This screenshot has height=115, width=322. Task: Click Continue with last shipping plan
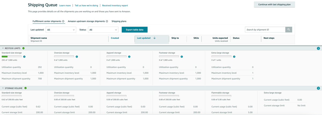[274, 5]
